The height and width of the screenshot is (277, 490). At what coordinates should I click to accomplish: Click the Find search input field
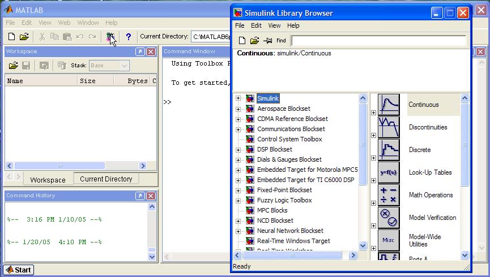click(379, 41)
